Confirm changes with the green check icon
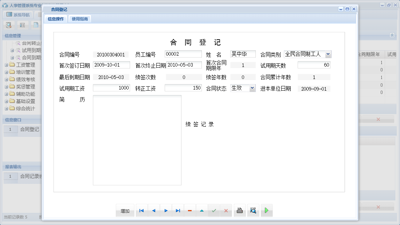The width and height of the screenshot is (400, 225). [x=214, y=210]
